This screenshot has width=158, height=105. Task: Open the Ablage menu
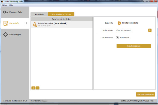(5, 5)
